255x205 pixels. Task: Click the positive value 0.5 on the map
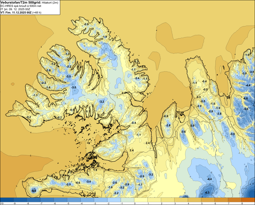[70, 172]
